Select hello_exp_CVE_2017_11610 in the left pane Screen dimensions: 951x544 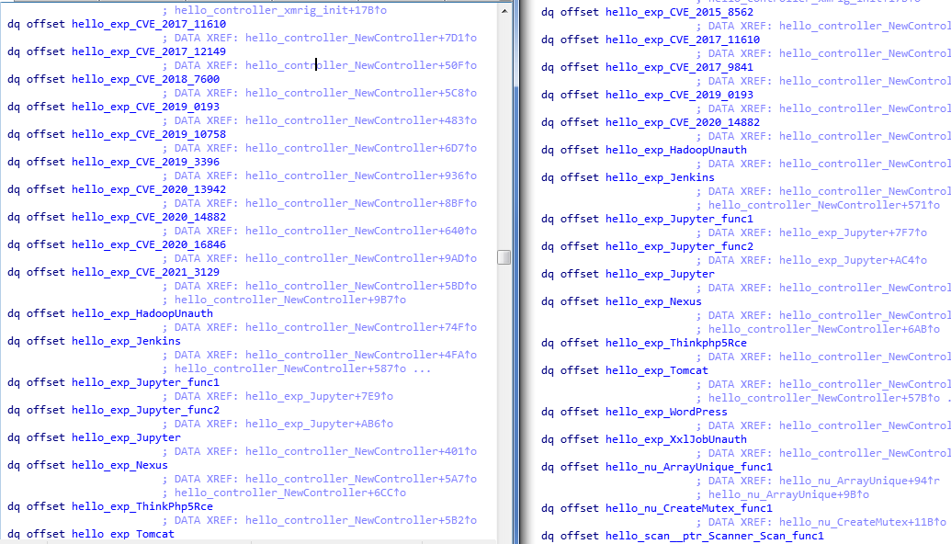click(149, 24)
